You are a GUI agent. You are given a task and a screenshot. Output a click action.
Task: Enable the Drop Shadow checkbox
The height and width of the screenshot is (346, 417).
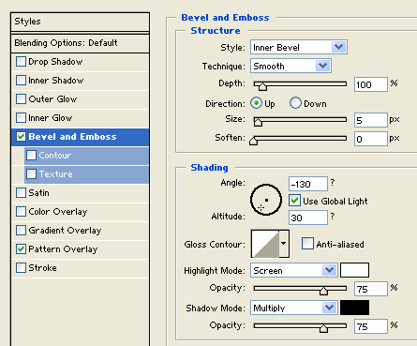pyautogui.click(x=21, y=62)
